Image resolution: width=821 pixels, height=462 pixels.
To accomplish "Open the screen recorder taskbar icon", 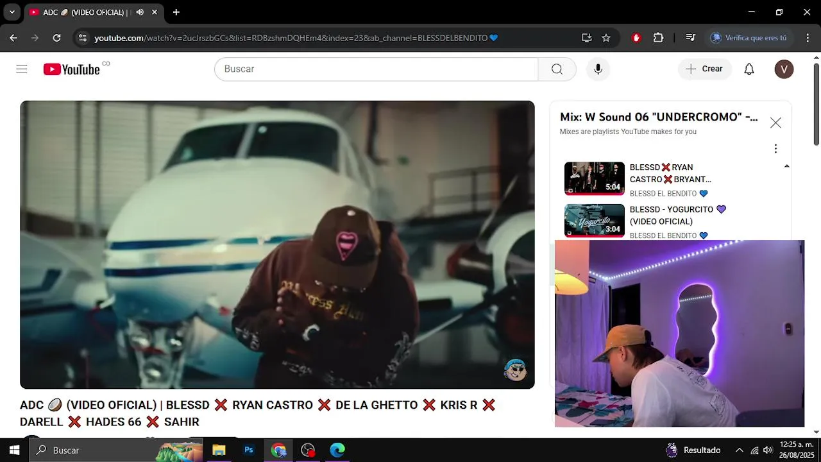I will [x=308, y=450].
